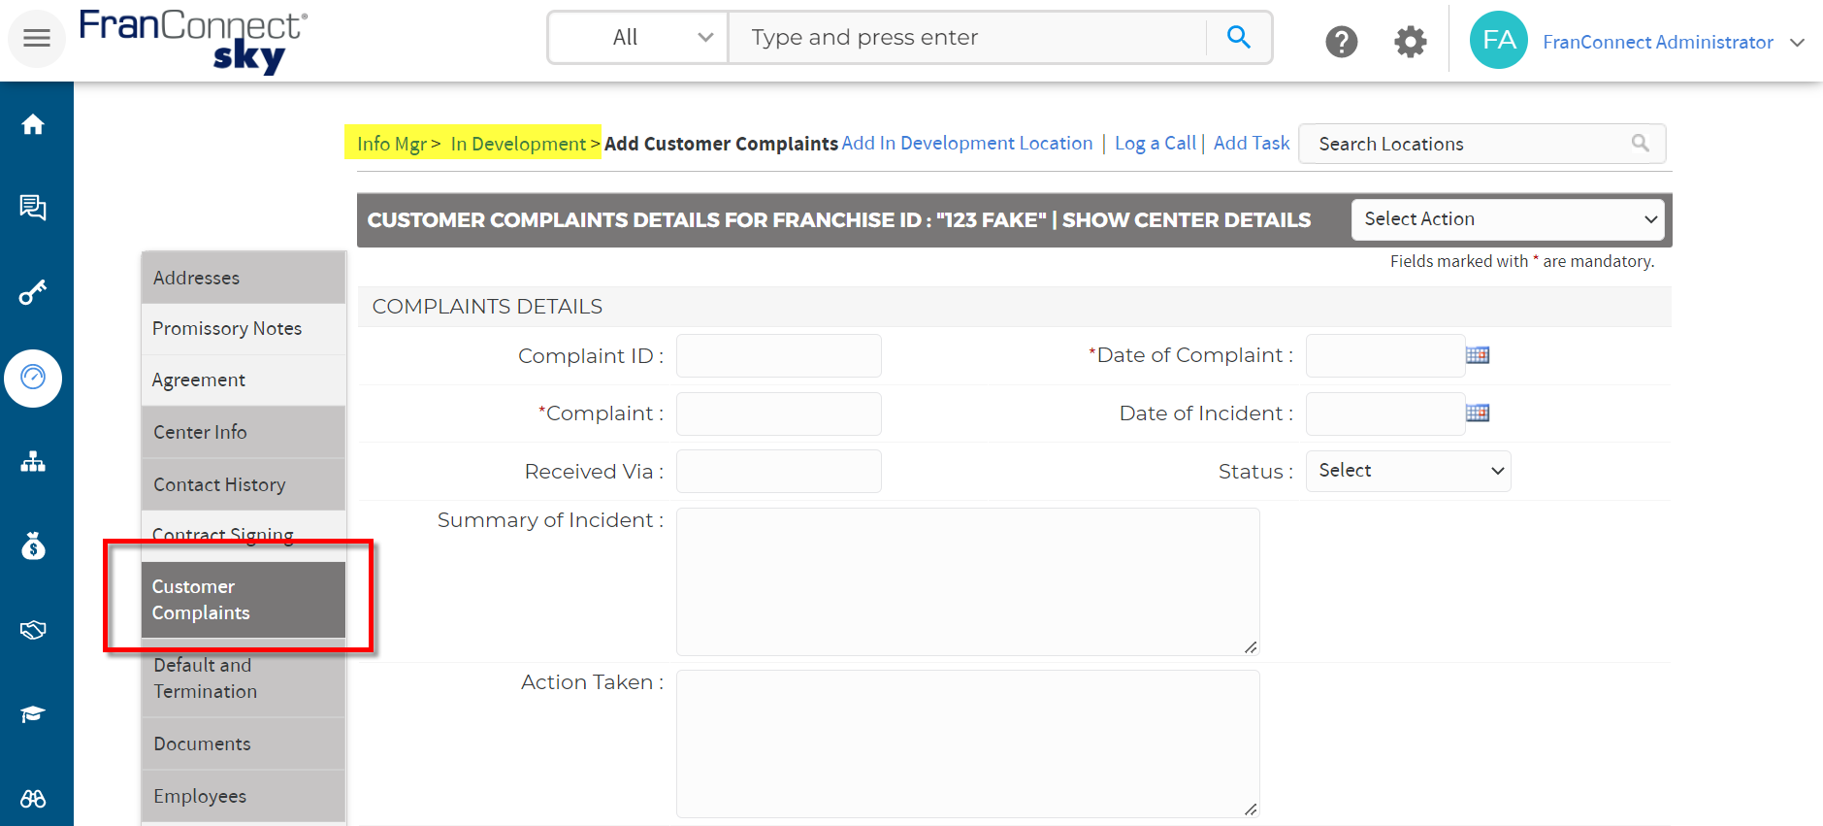This screenshot has width=1823, height=826.
Task: Click the Complaint input field
Action: [x=778, y=413]
